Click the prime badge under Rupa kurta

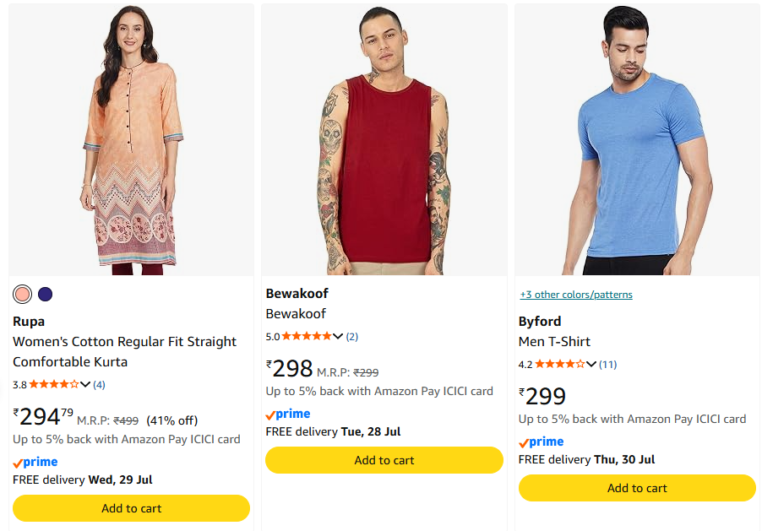(35, 462)
